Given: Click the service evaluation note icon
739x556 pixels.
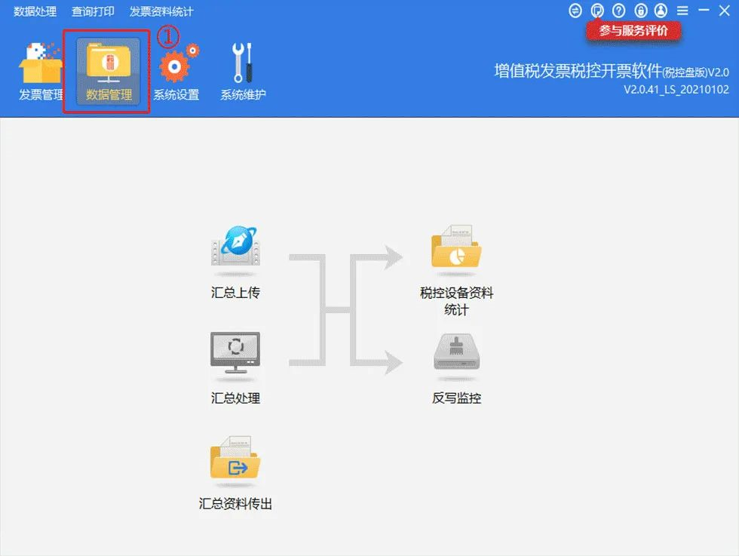Looking at the screenshot, I should (x=597, y=11).
